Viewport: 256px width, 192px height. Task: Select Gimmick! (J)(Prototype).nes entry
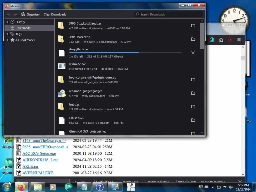(x=87, y=131)
